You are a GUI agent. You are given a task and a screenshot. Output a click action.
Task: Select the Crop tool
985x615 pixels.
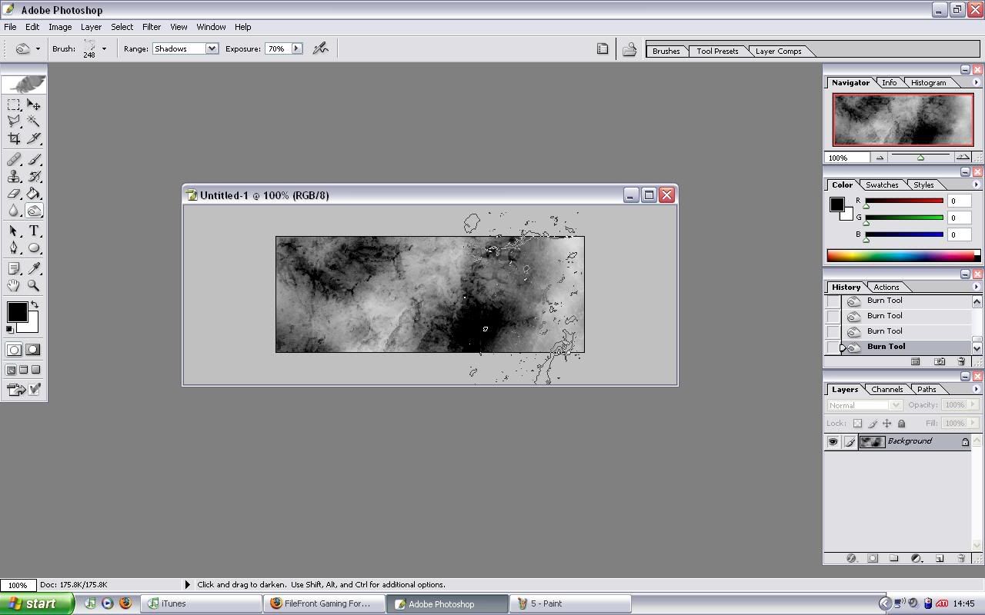point(14,139)
